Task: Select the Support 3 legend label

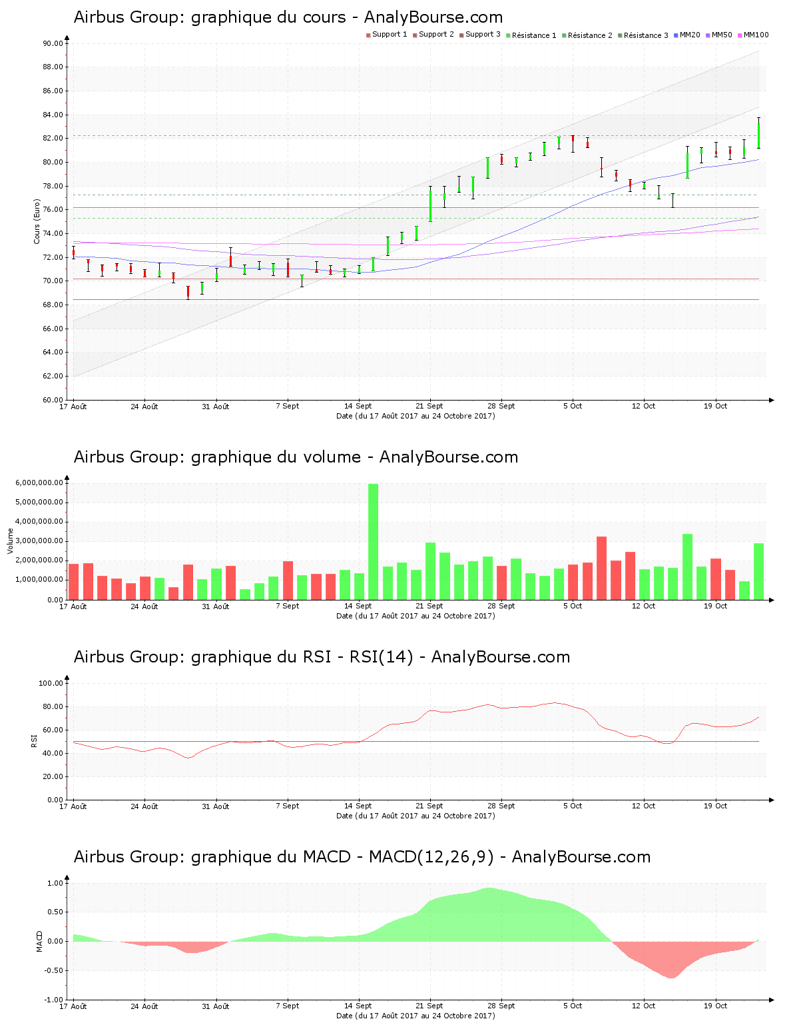Action: coord(483,35)
